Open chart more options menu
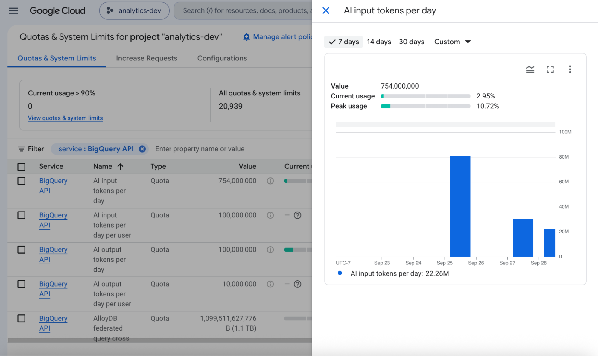This screenshot has width=598, height=356. point(570,69)
